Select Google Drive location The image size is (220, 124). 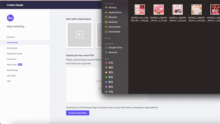coord(115,47)
